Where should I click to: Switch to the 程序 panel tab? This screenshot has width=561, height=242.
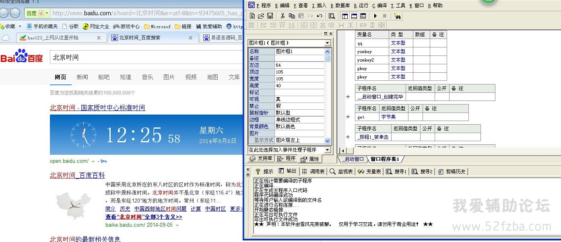[x=287, y=159]
